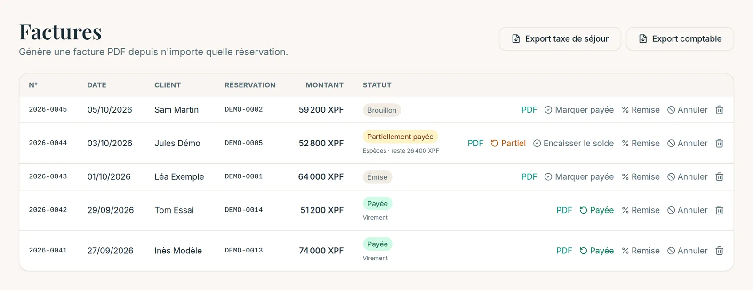753x290 pixels.
Task: Revert Payée status for Tom Essai invoice
Action: click(x=597, y=210)
